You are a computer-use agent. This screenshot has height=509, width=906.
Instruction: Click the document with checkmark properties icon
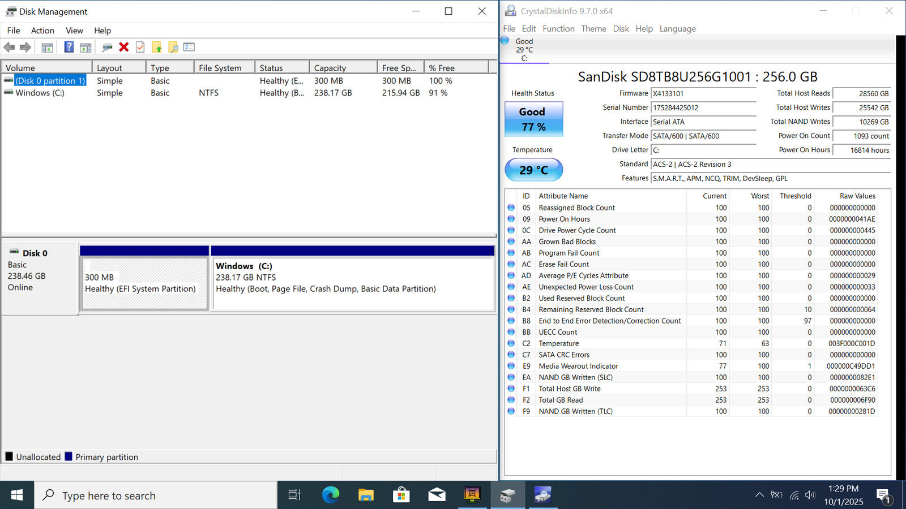[x=140, y=48]
